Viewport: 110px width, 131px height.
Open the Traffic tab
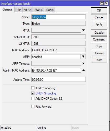[x=50, y=10]
